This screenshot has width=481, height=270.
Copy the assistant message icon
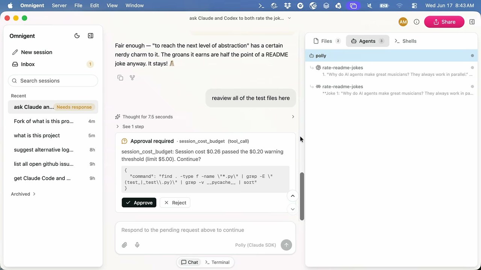(120, 78)
